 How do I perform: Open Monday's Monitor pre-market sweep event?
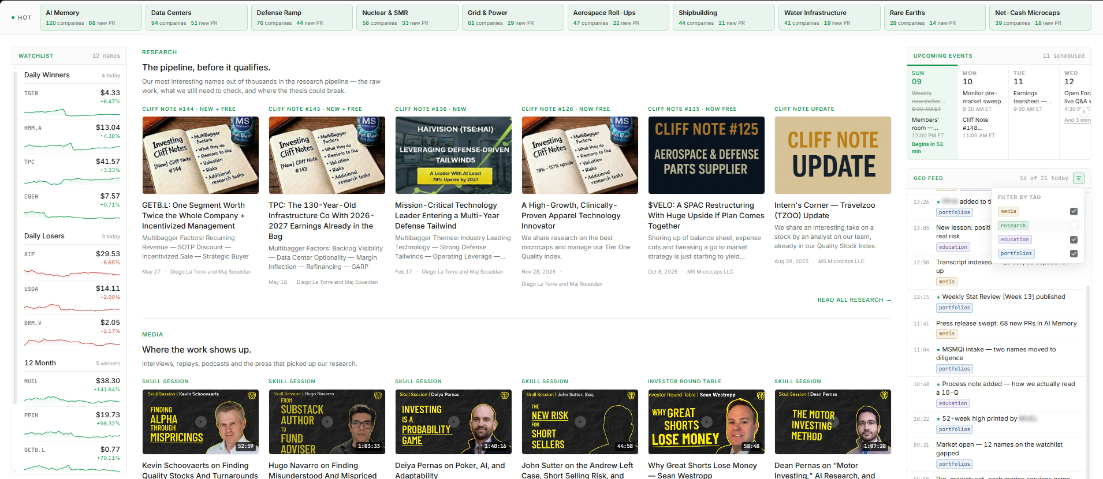[982, 101]
